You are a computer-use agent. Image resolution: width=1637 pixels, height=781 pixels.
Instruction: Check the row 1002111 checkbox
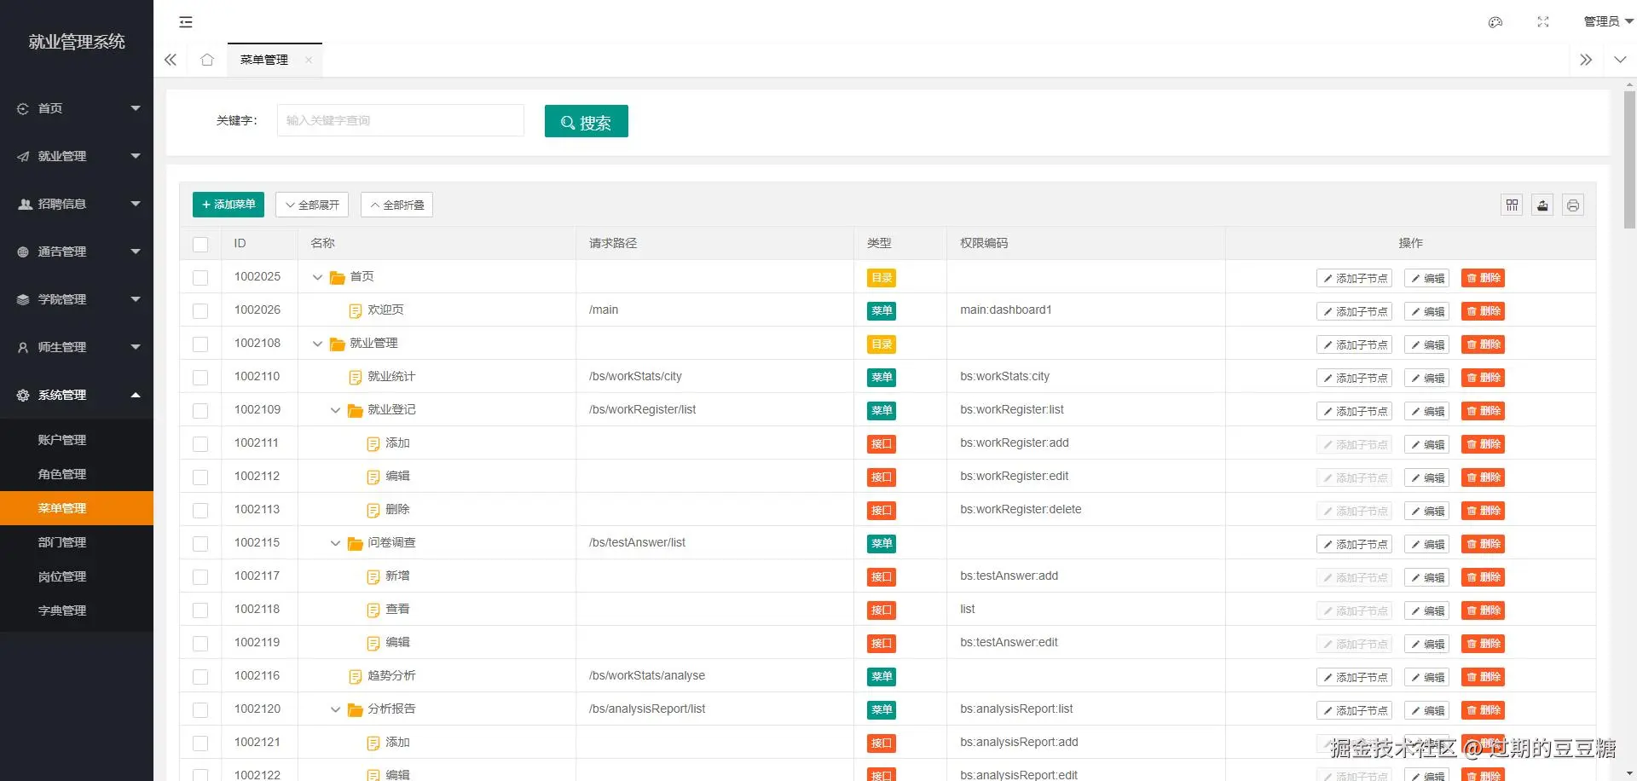(x=200, y=443)
